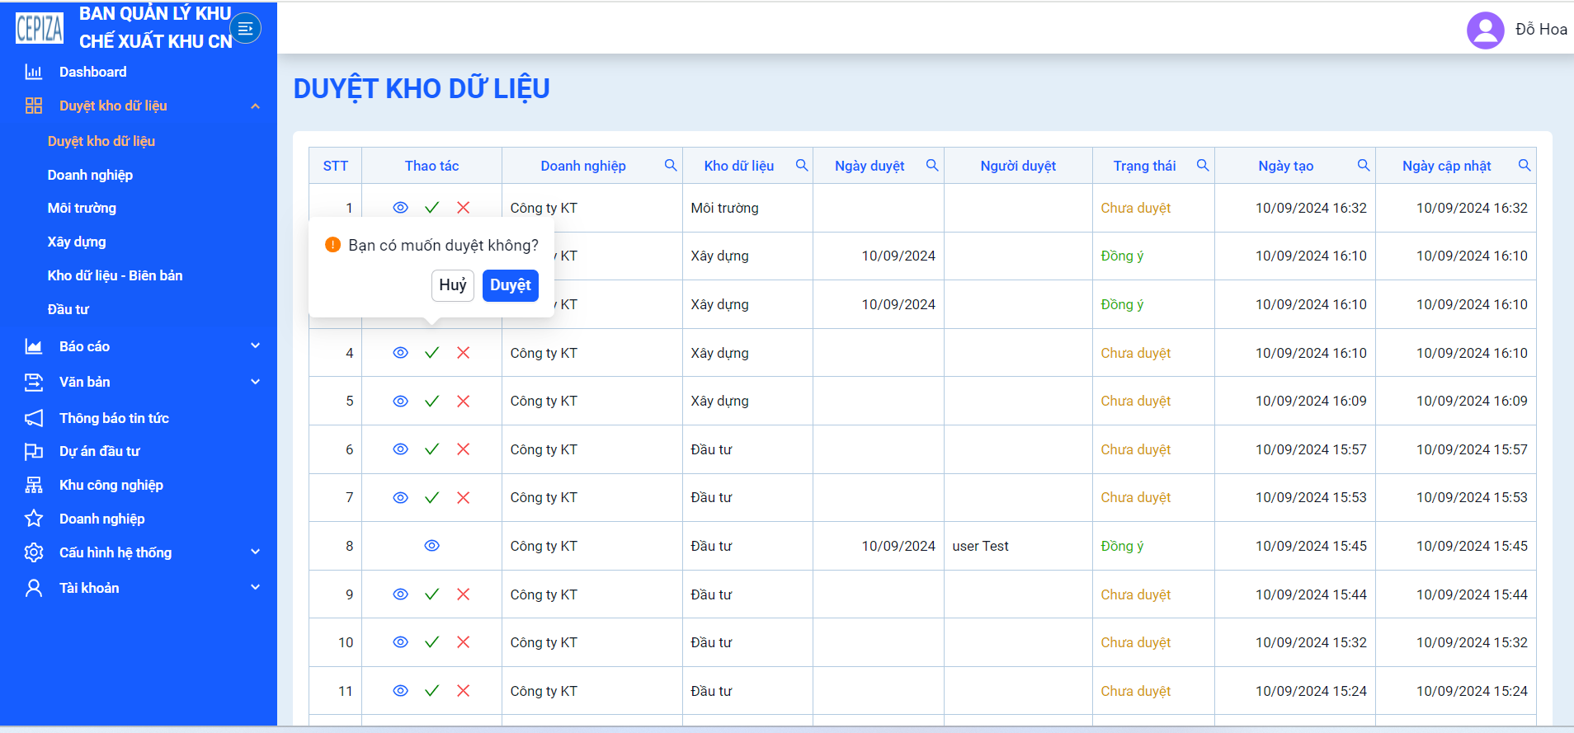
Task: Go to Dashboard in the sidebar
Action: (x=92, y=72)
